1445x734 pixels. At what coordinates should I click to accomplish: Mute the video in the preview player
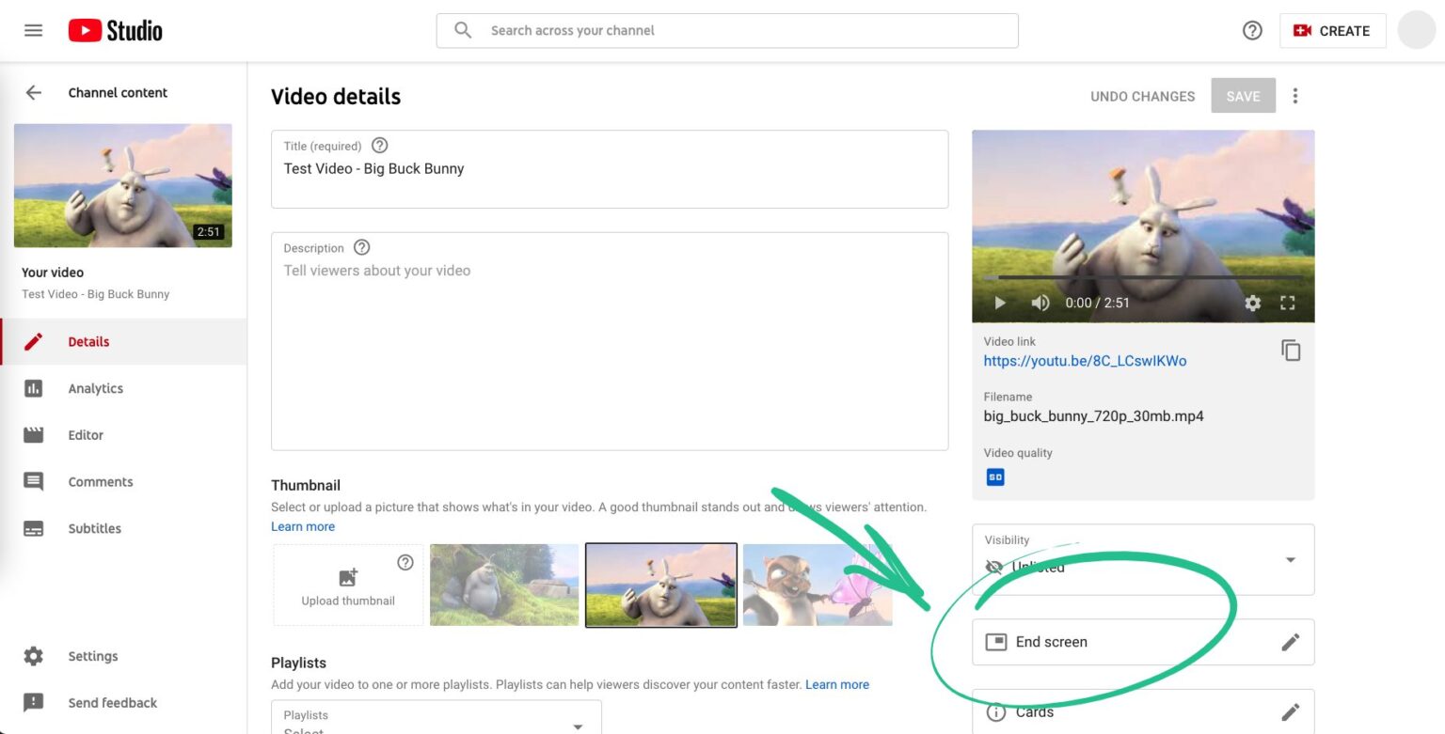pyautogui.click(x=1040, y=303)
